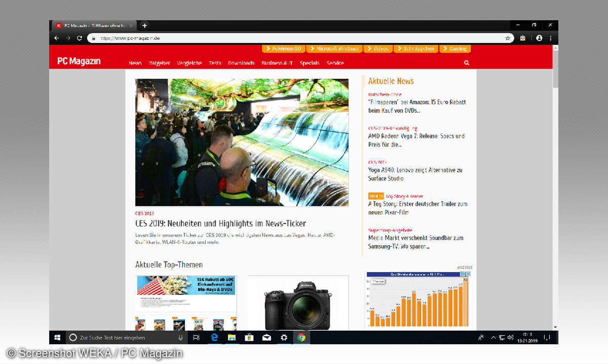The height and width of the screenshot is (364, 608).
Task: Click the PC Magazin site logo
Action: tap(79, 61)
